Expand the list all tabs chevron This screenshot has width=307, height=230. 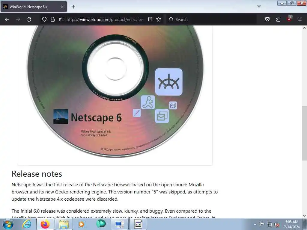coord(259,7)
